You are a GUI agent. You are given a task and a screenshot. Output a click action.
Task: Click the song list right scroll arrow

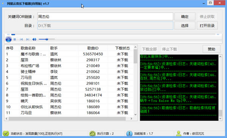(131, 118)
